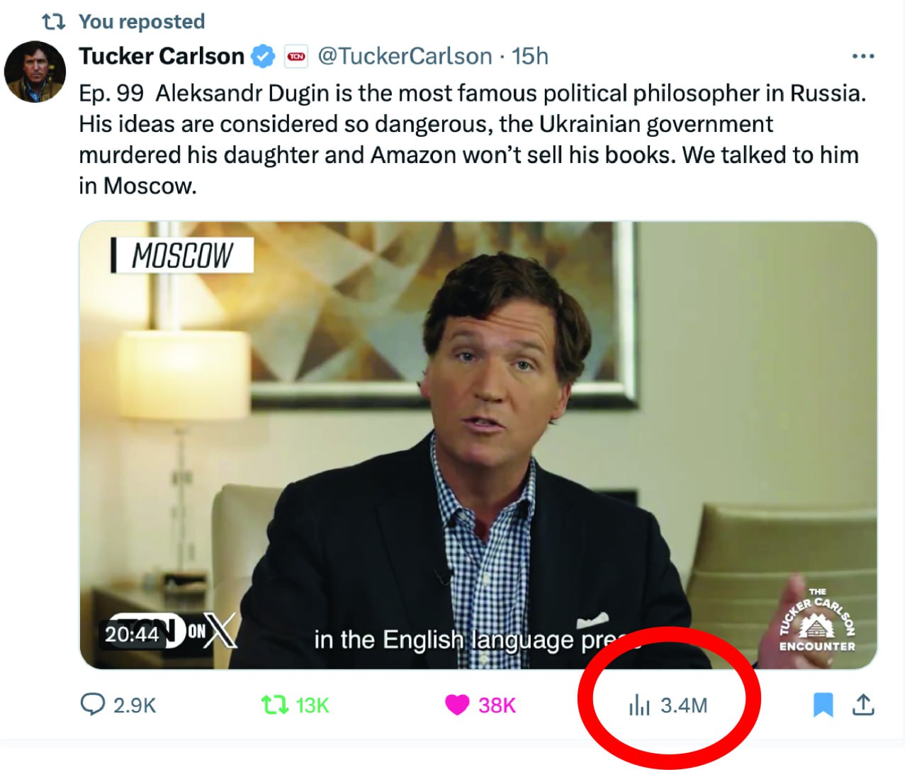The height and width of the screenshot is (770, 907).
Task: Open view analytics bar chart icon
Action: (x=639, y=705)
